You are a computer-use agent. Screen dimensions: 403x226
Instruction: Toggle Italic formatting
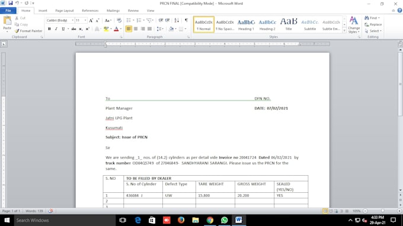[x=56, y=29]
